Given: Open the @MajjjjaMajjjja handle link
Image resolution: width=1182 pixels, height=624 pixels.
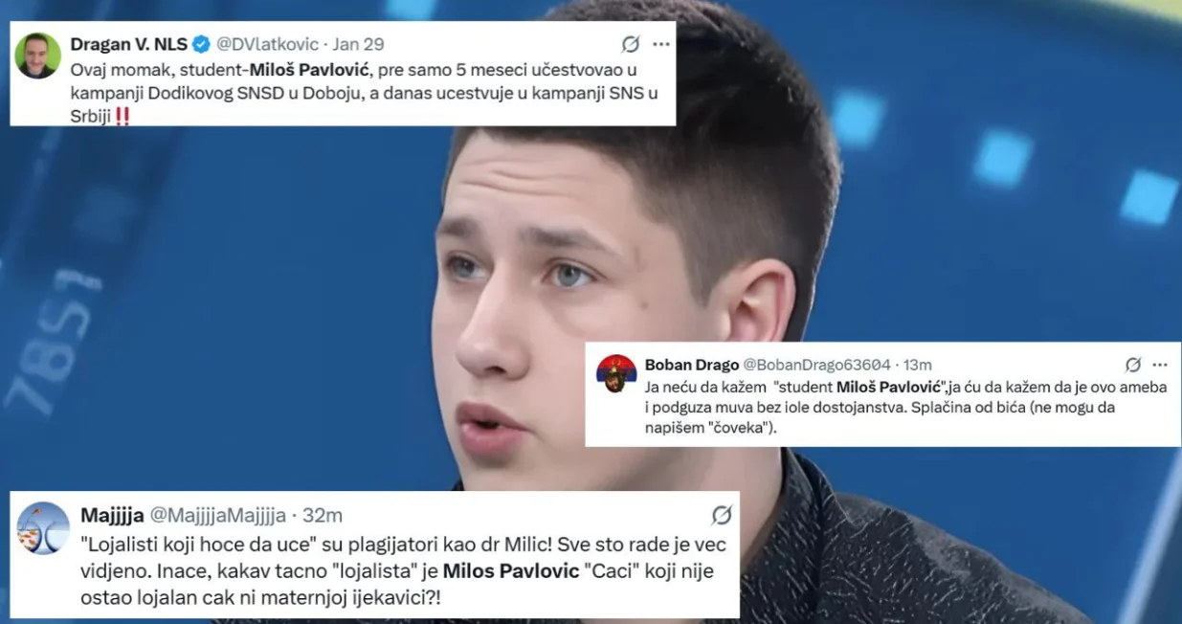Looking at the screenshot, I should 218,516.
